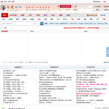The image size is (109, 109).
Task: Open the 评论 category link
Action: (39, 19)
